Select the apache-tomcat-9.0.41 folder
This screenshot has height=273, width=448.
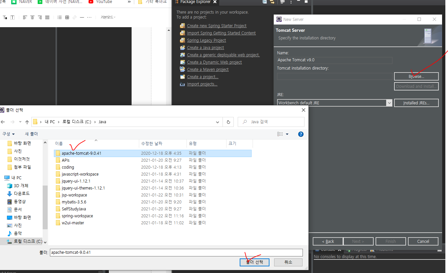coord(153,153)
